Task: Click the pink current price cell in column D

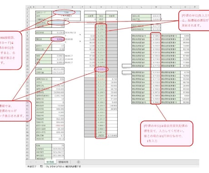Action: (58, 39)
